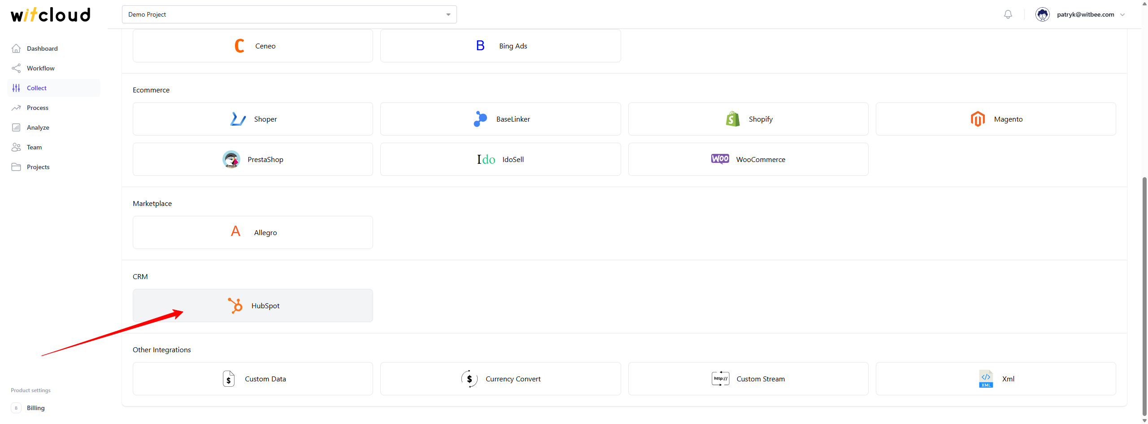Open the Process menu item

[54, 108]
